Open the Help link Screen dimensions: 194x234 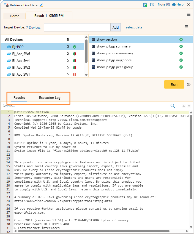(x=178, y=5)
